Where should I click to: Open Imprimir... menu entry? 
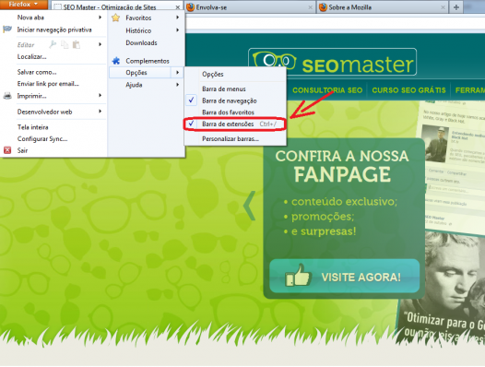coord(31,96)
